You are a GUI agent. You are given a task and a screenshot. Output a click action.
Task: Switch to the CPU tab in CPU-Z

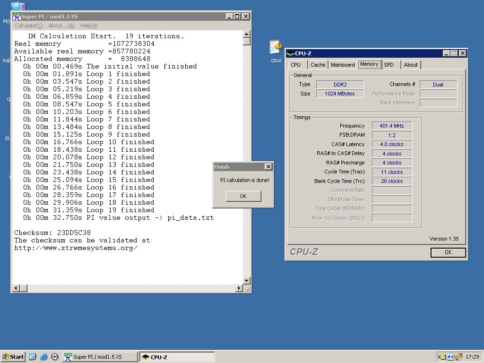click(x=296, y=65)
